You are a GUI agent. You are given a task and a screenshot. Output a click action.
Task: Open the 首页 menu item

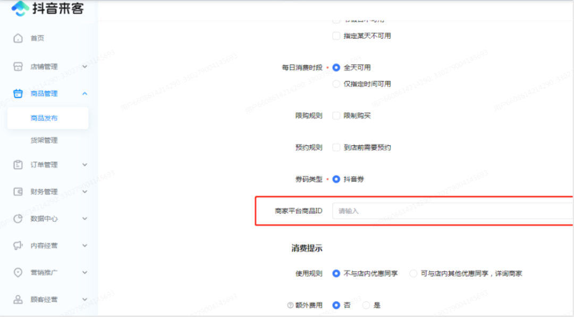[x=37, y=38]
